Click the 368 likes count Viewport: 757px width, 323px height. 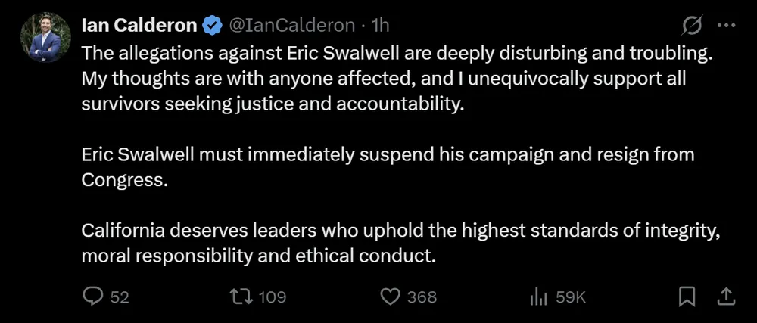(422, 297)
